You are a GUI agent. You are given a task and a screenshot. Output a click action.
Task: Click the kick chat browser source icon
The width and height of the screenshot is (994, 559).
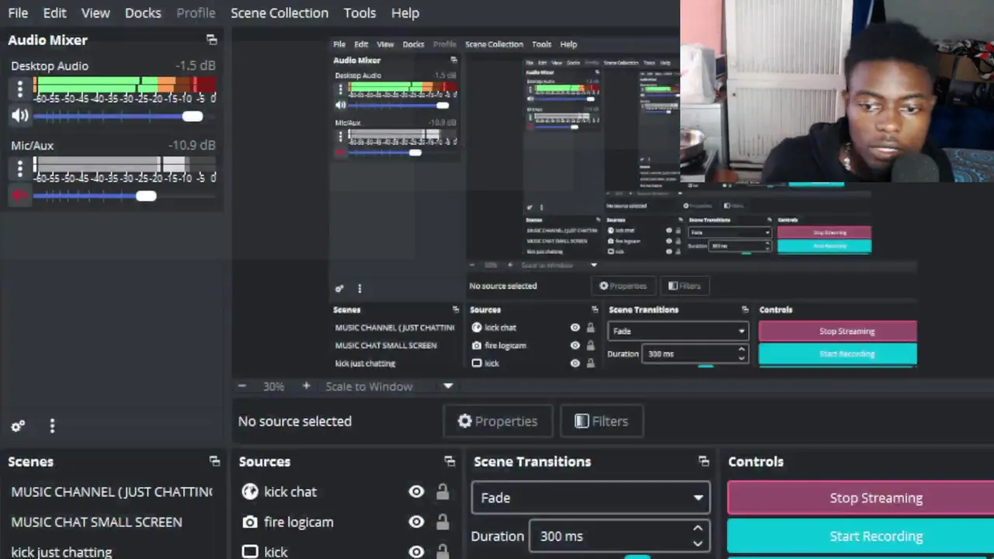pyautogui.click(x=250, y=491)
